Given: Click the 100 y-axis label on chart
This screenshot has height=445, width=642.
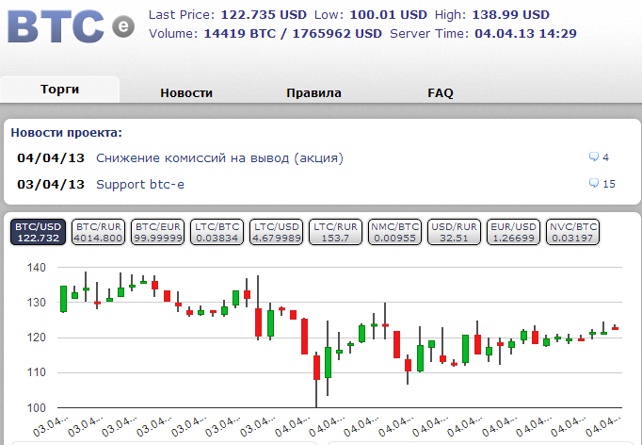Looking at the screenshot, I should coord(37,407).
